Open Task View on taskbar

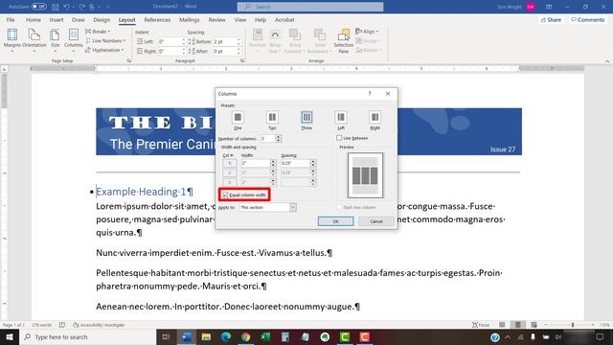[166, 336]
